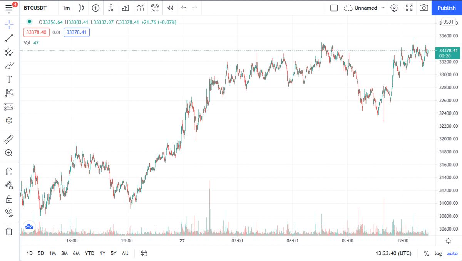Image resolution: width=462 pixels, height=261 pixels.
Task: Open the candlestick chart style selector
Action: (x=81, y=8)
